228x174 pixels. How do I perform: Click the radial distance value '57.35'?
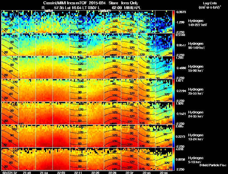pyautogui.click(x=59, y=8)
